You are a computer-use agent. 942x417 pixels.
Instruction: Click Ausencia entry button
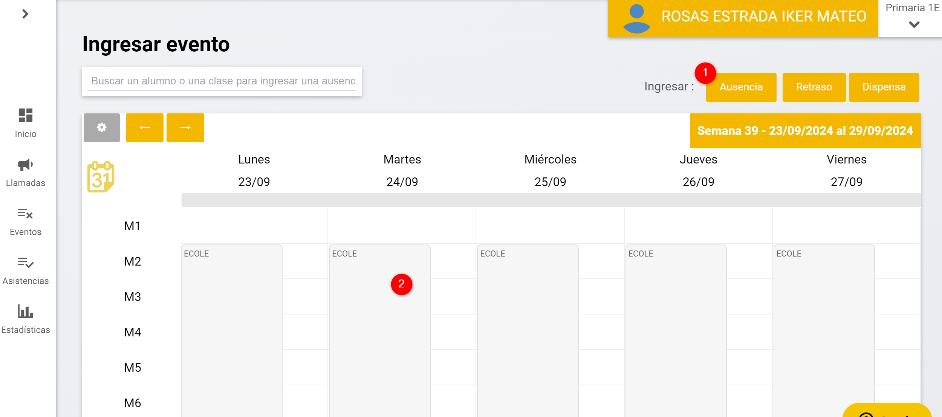[x=741, y=87]
